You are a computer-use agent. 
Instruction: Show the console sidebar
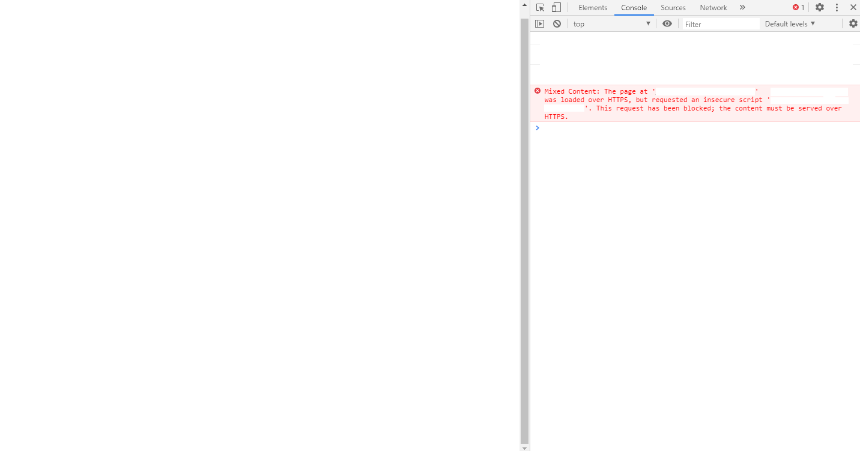tap(540, 24)
